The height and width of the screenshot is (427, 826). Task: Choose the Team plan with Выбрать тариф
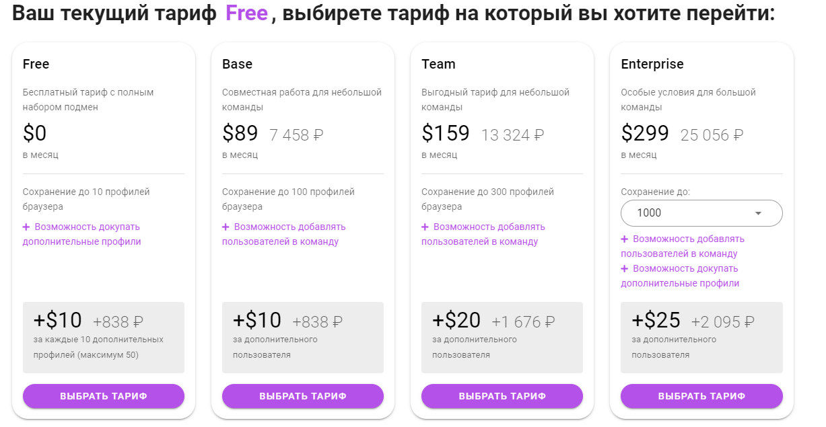(x=502, y=396)
